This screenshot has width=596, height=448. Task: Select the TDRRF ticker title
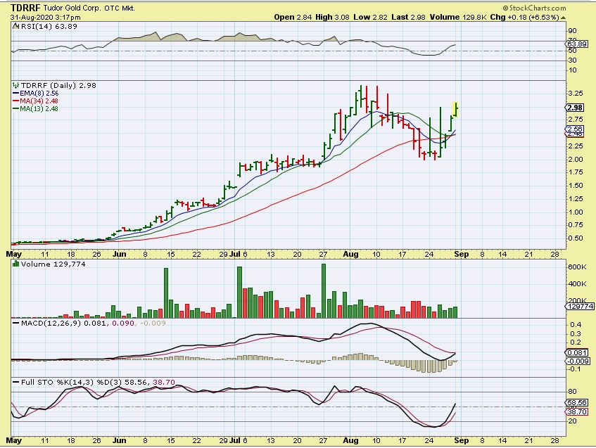click(x=26, y=8)
